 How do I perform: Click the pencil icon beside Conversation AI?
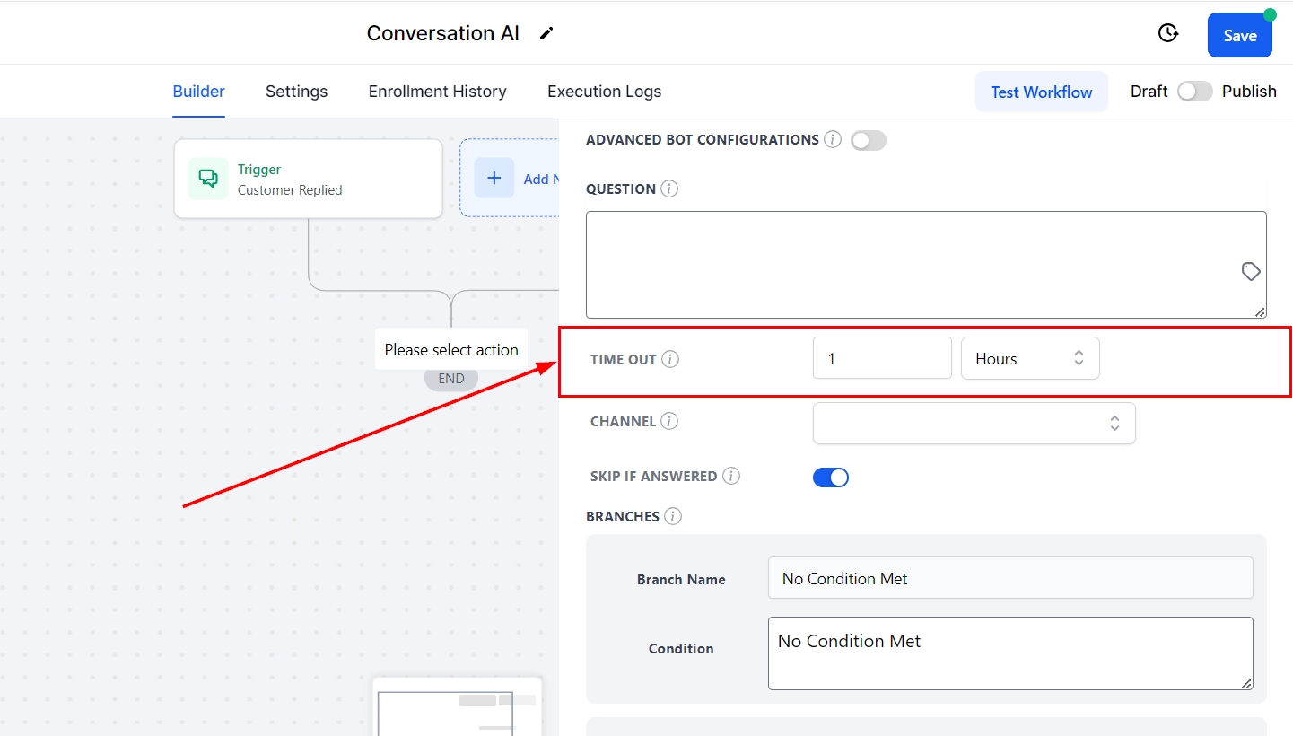546,34
